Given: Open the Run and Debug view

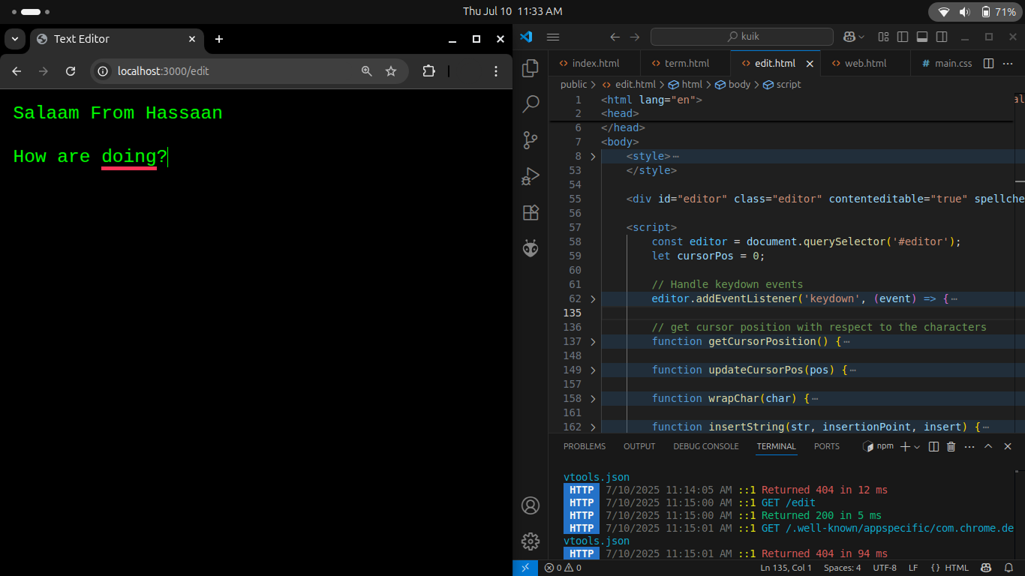Looking at the screenshot, I should [x=531, y=176].
